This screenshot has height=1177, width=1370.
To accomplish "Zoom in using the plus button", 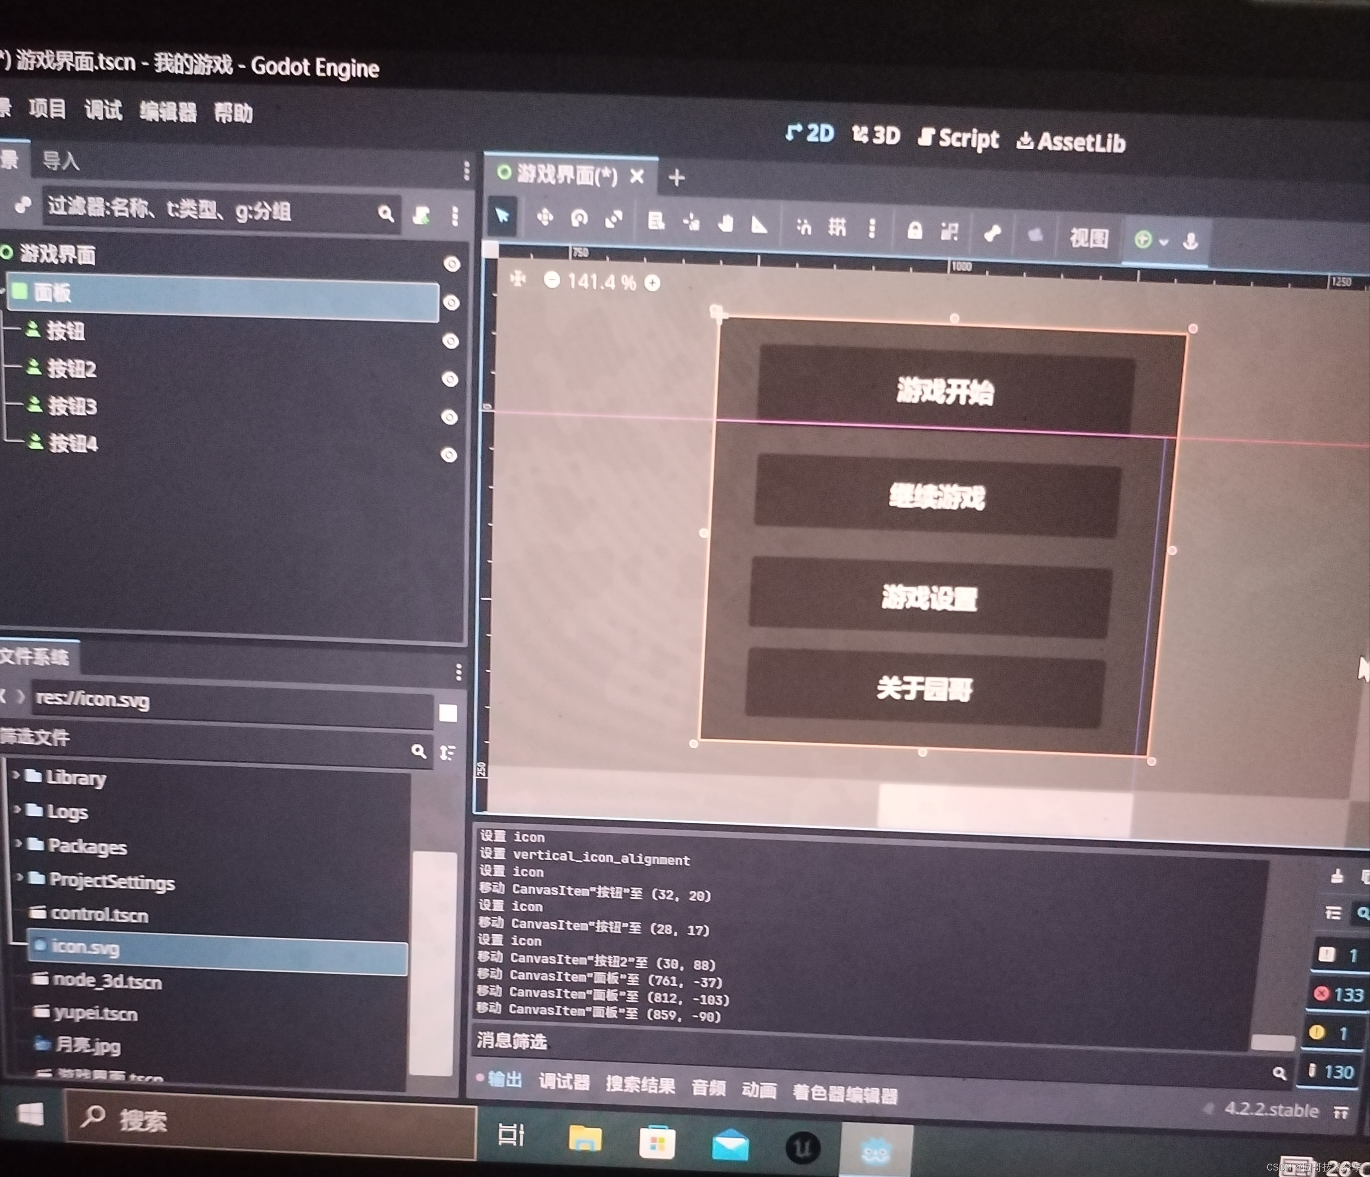I will [652, 283].
